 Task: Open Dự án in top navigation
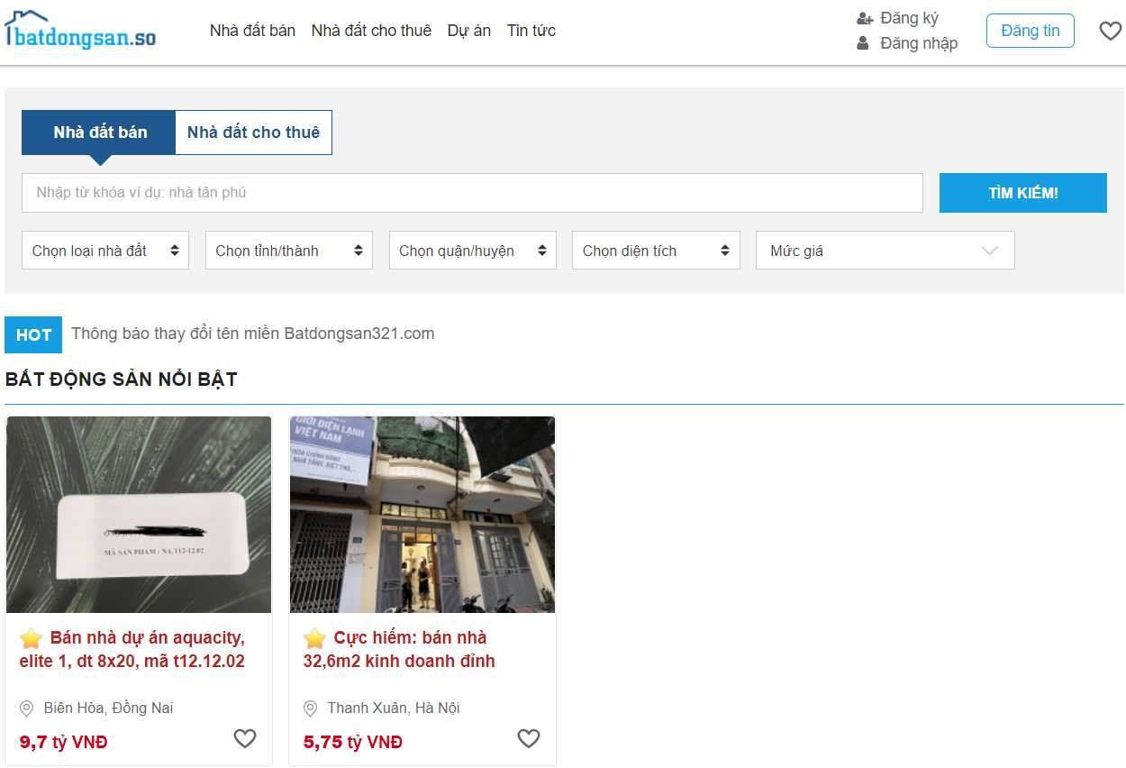pyautogui.click(x=468, y=31)
